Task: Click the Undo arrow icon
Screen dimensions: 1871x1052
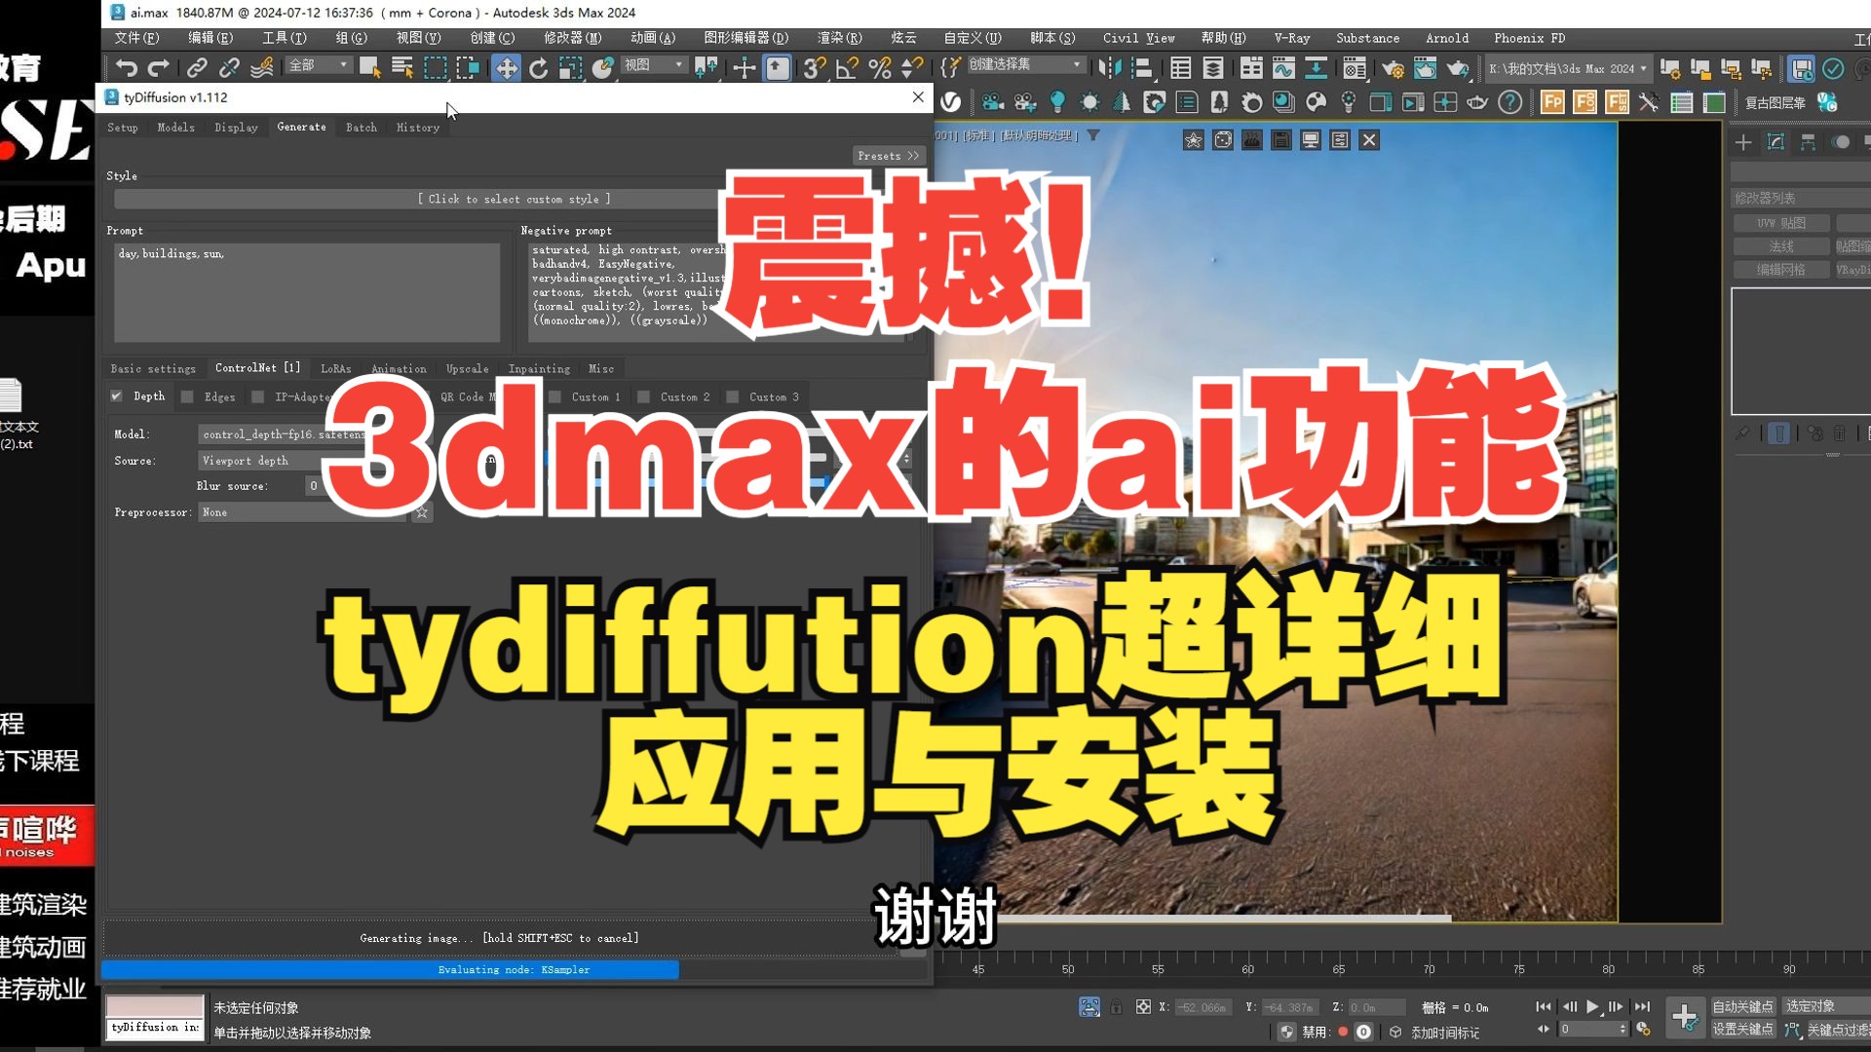Action: (127, 67)
